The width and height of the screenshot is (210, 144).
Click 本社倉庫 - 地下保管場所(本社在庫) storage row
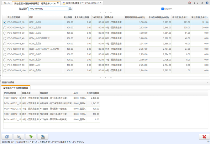[x=51, y=103]
